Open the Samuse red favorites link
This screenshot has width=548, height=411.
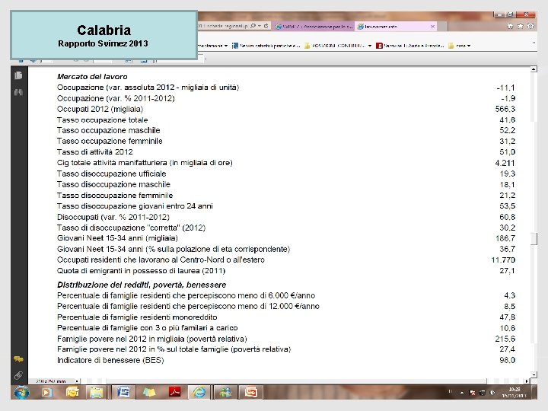pyautogui.click(x=409, y=46)
